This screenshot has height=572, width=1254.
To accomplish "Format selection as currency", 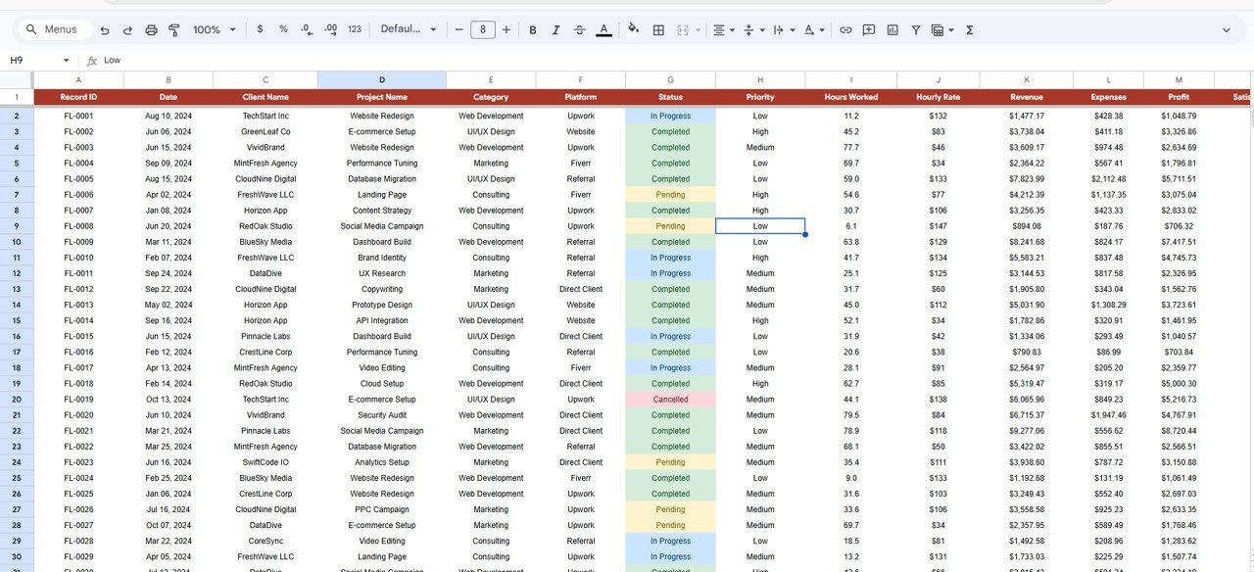I will (260, 29).
